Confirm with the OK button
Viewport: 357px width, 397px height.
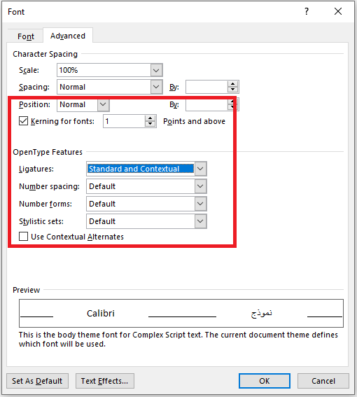click(265, 381)
